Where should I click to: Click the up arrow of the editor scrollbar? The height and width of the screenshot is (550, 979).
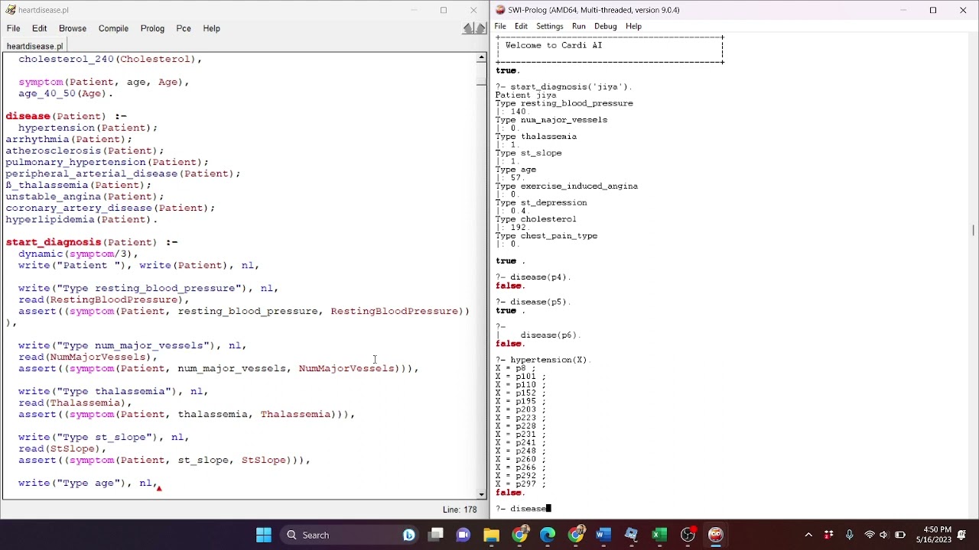click(481, 57)
